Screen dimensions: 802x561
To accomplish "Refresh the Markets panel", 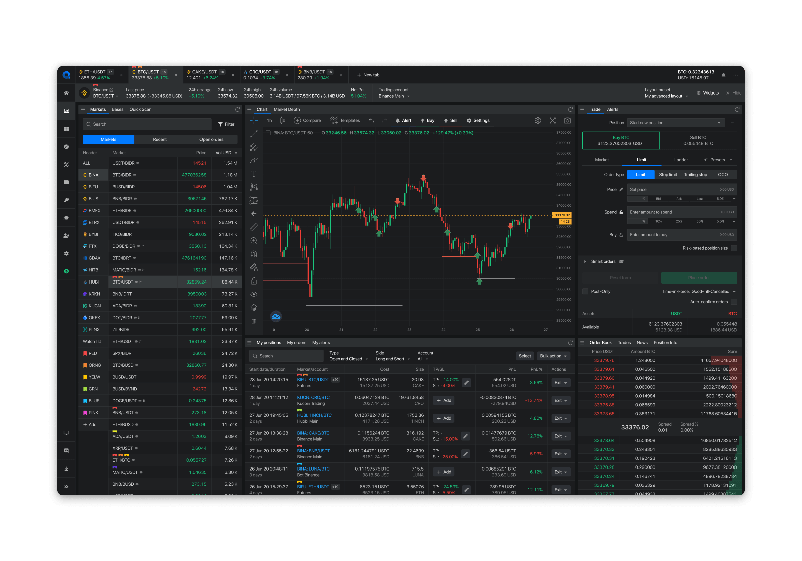I will 237,109.
